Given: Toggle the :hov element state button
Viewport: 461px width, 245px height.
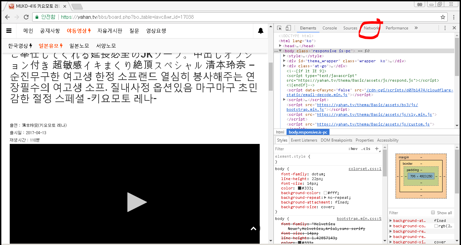Looking at the screenshot, I should click(x=353, y=149).
